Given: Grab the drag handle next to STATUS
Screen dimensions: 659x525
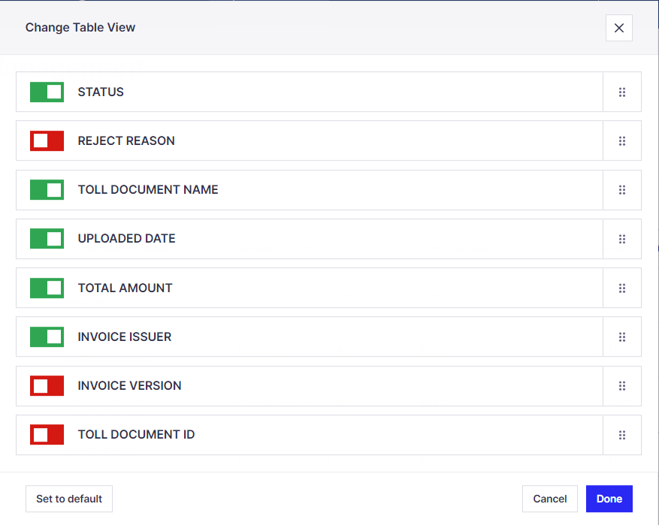Looking at the screenshot, I should [x=622, y=92].
